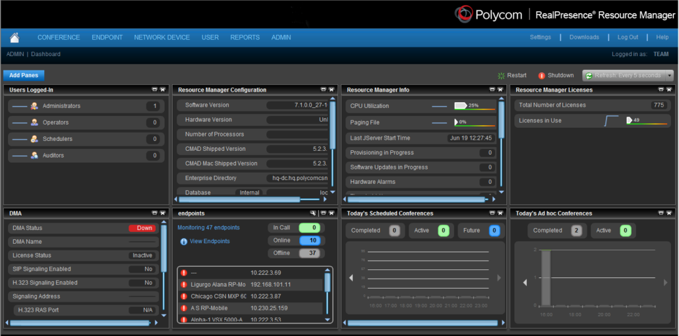The width and height of the screenshot is (679, 336).
Task: Close Today's Scheduled Conferences pane
Action: [500, 213]
